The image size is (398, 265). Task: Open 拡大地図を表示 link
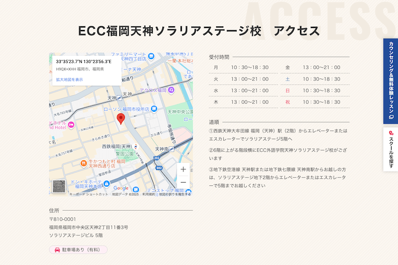coord(69,80)
